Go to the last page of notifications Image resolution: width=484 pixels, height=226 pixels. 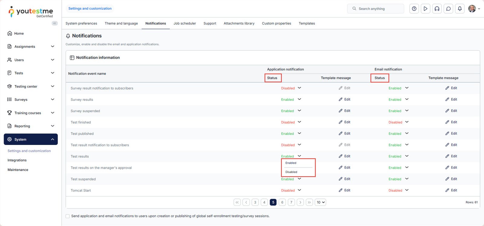(309, 202)
